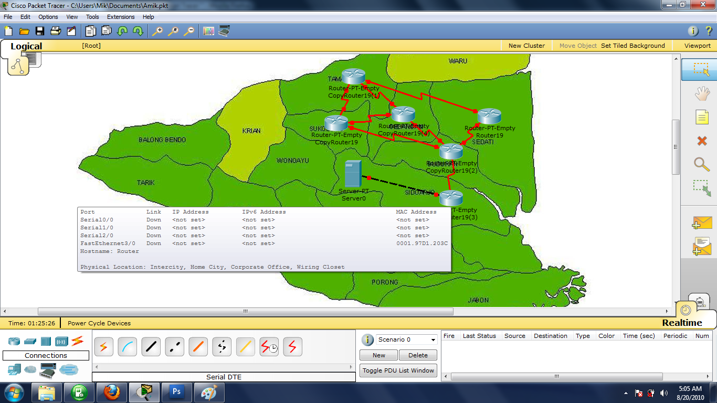Pick the Console cable, blue curve
This screenshot has height=403, width=717.
tap(127, 347)
